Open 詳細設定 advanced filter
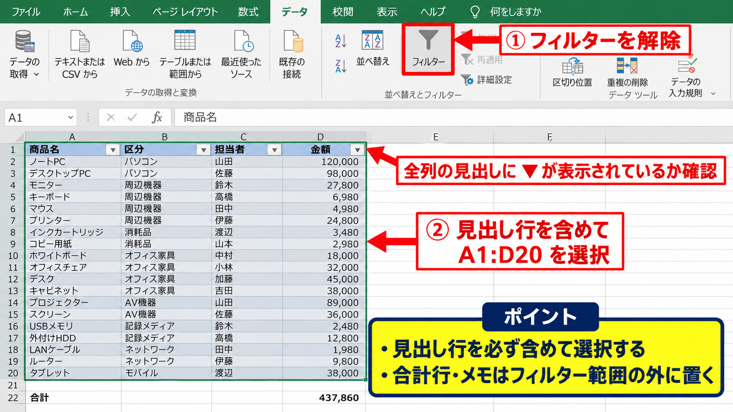733x412 pixels. [487, 80]
